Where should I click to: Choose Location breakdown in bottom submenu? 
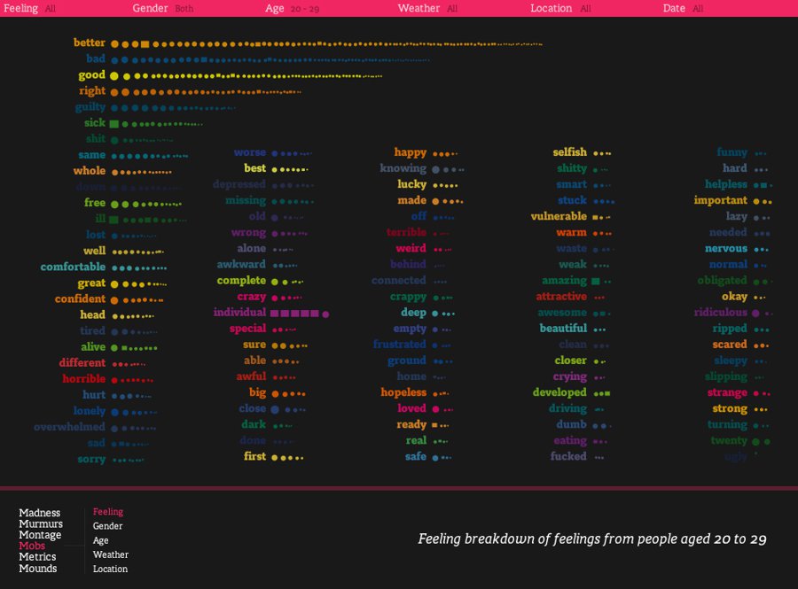click(x=110, y=569)
